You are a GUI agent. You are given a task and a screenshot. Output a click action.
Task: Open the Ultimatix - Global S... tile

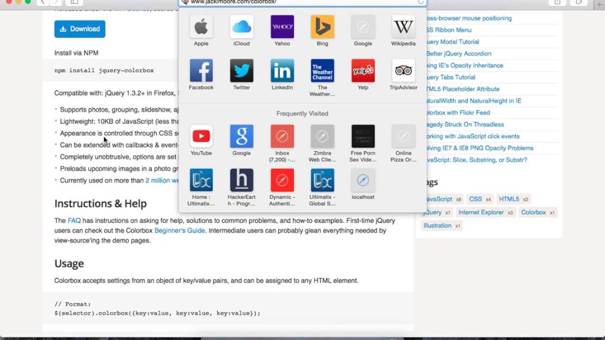tap(322, 180)
